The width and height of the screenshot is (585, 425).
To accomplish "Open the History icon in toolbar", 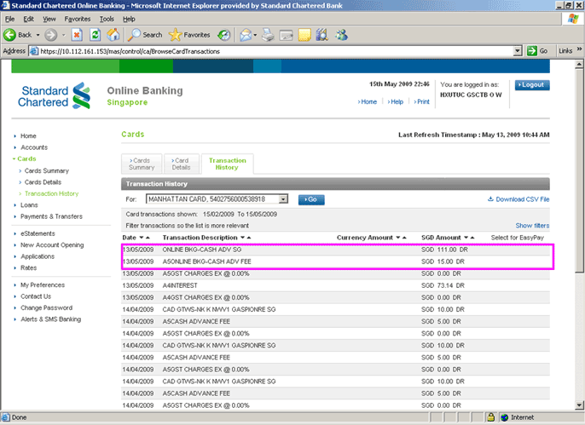I will point(223,35).
